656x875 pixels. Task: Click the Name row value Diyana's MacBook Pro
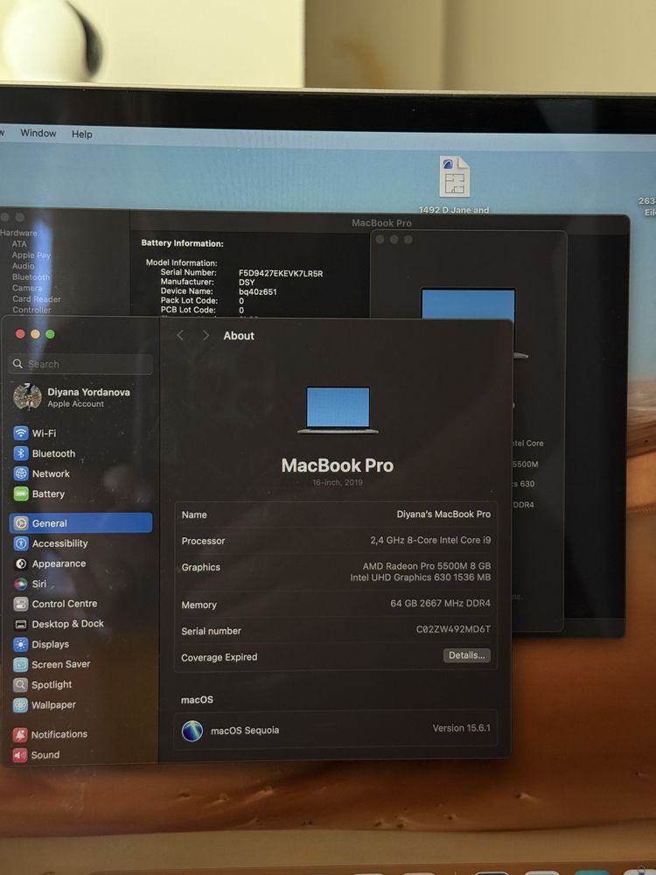point(443,514)
